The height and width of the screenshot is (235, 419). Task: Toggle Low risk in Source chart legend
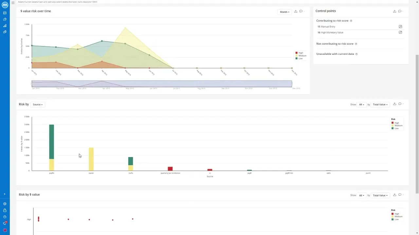click(x=395, y=128)
